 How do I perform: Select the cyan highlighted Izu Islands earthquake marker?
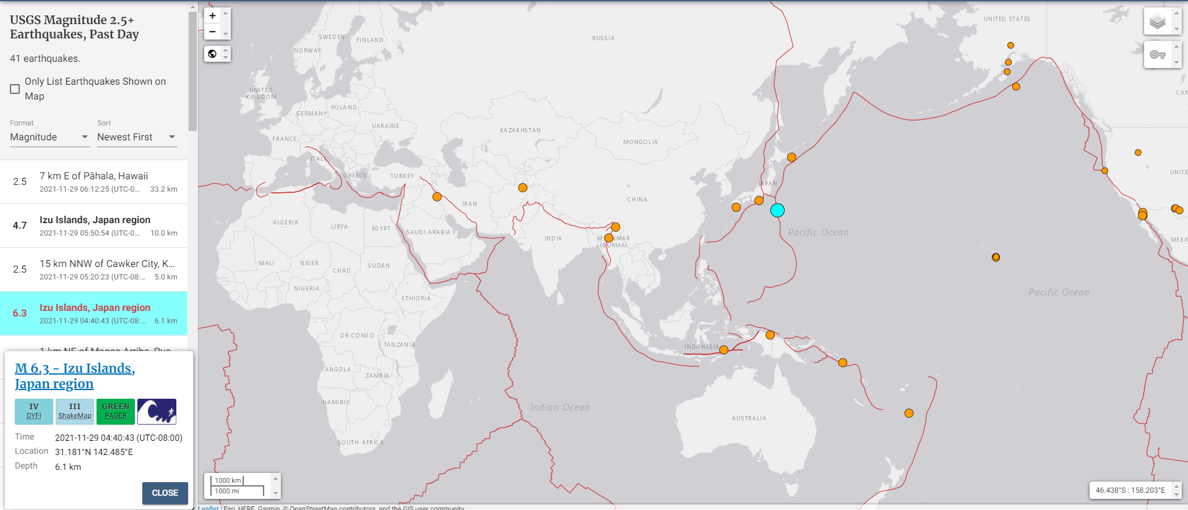[777, 210]
